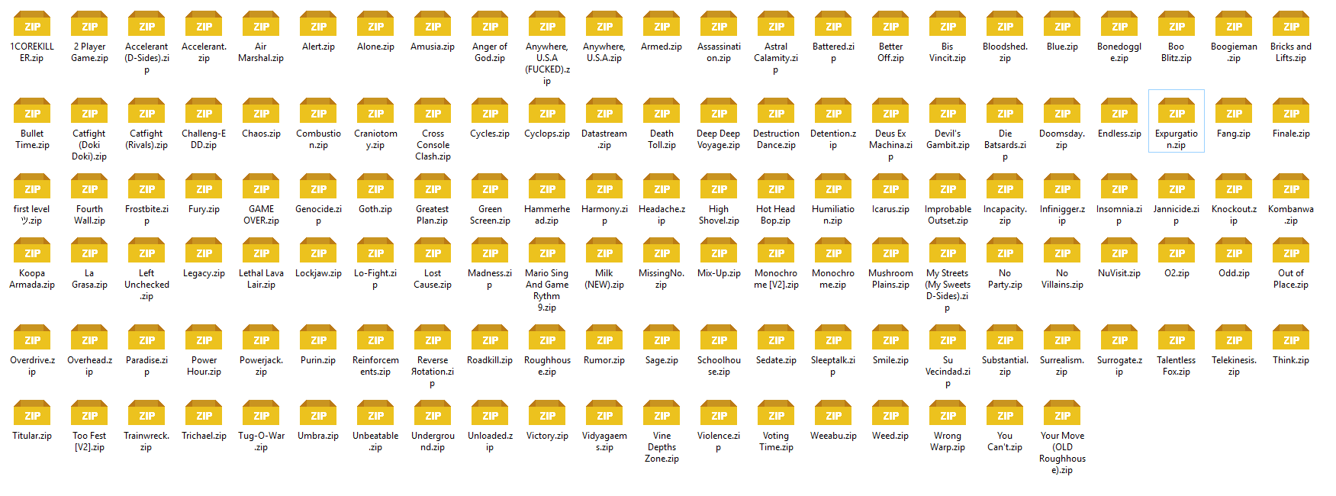This screenshot has height=496, width=1336.
Task: Select the Astral Calamity.zip icon
Action: [776, 24]
